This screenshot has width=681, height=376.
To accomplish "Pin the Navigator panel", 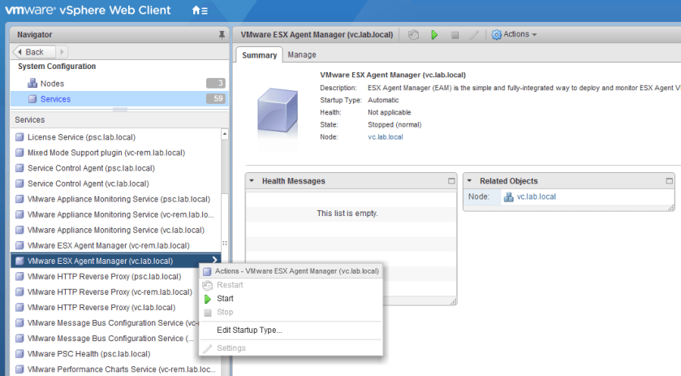I will (222, 35).
